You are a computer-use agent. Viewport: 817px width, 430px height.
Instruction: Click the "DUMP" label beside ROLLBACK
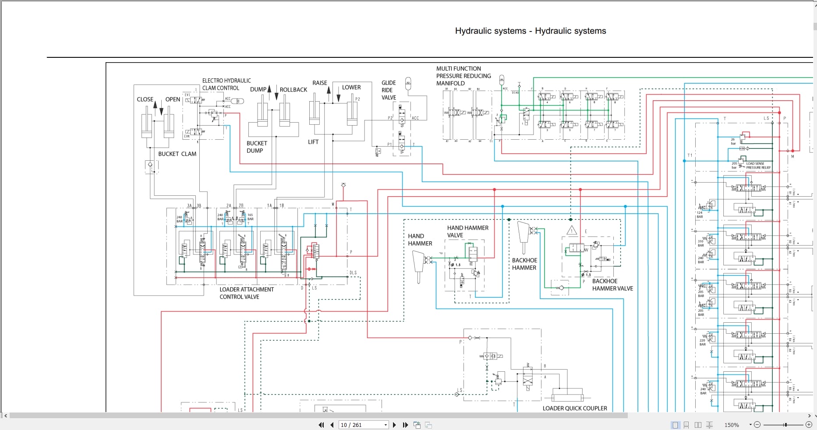tap(258, 89)
